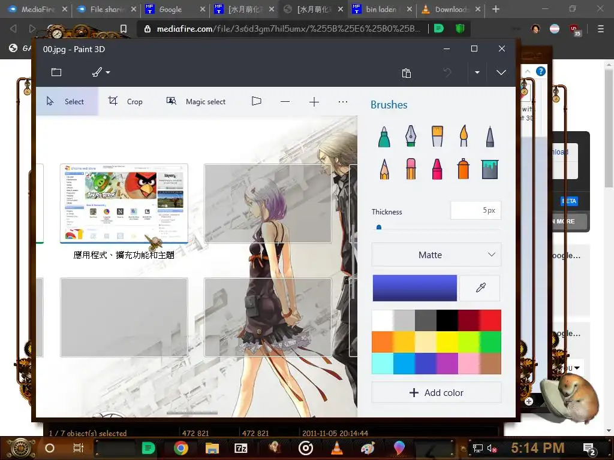Open 7-Zip from the taskbar
The height and width of the screenshot is (460, 614).
click(241, 448)
